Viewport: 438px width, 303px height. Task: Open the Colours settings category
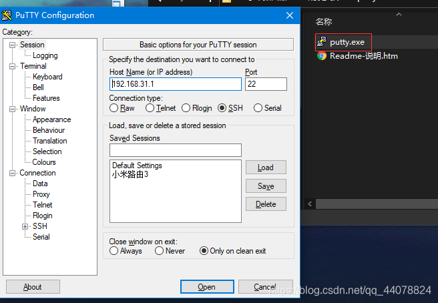(x=44, y=162)
